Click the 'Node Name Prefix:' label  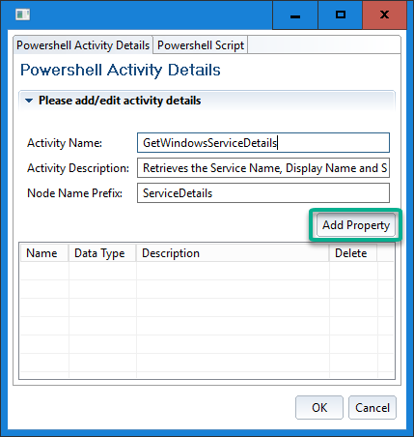(x=74, y=193)
